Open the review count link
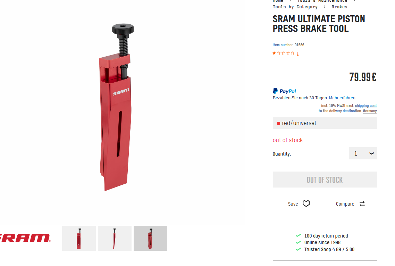The image size is (395, 266). tap(297, 53)
